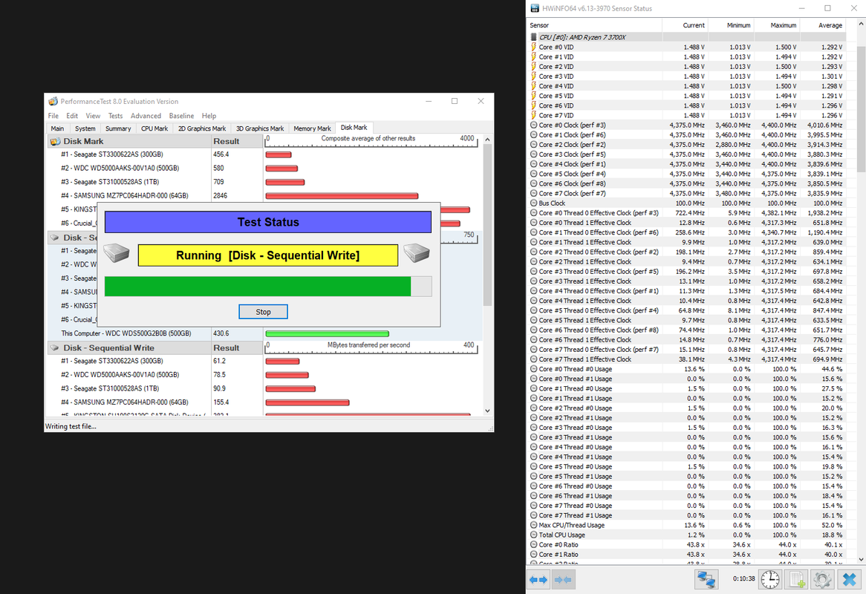Open HWiNFO sensor settings gear icon

822,579
